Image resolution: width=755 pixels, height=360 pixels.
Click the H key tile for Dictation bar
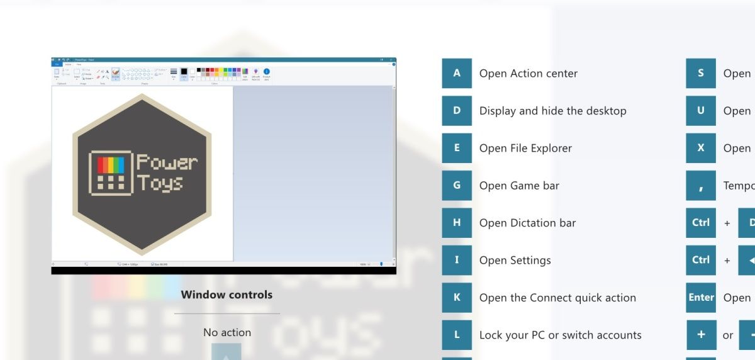(456, 223)
